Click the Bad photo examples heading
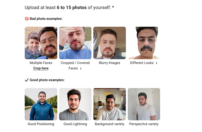The width and height of the screenshot is (202, 132). click(46, 19)
